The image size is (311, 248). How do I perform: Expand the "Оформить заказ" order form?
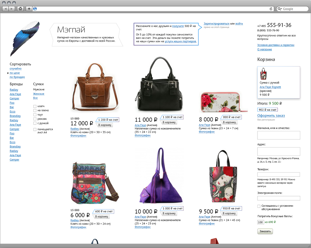(271, 115)
